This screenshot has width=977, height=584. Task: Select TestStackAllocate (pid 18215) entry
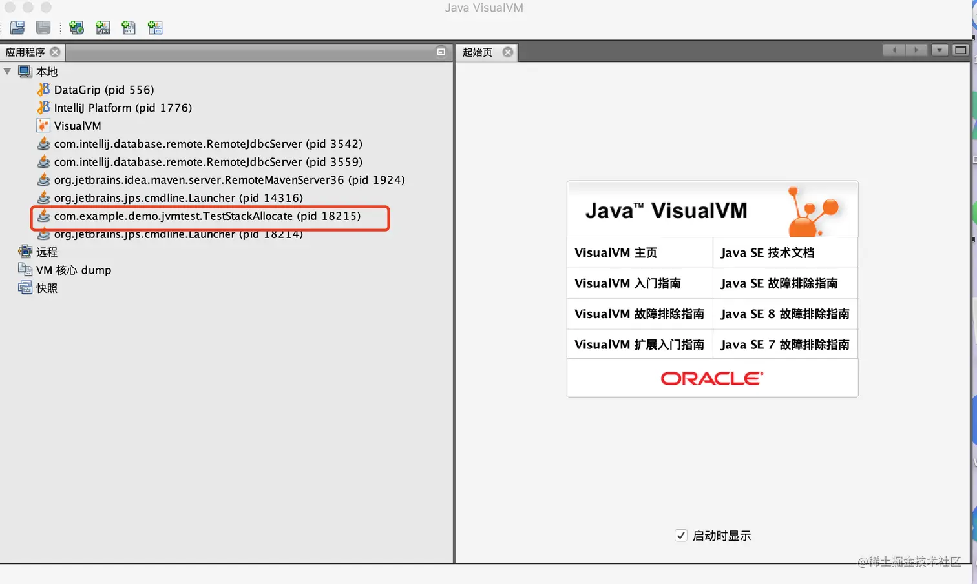[207, 216]
